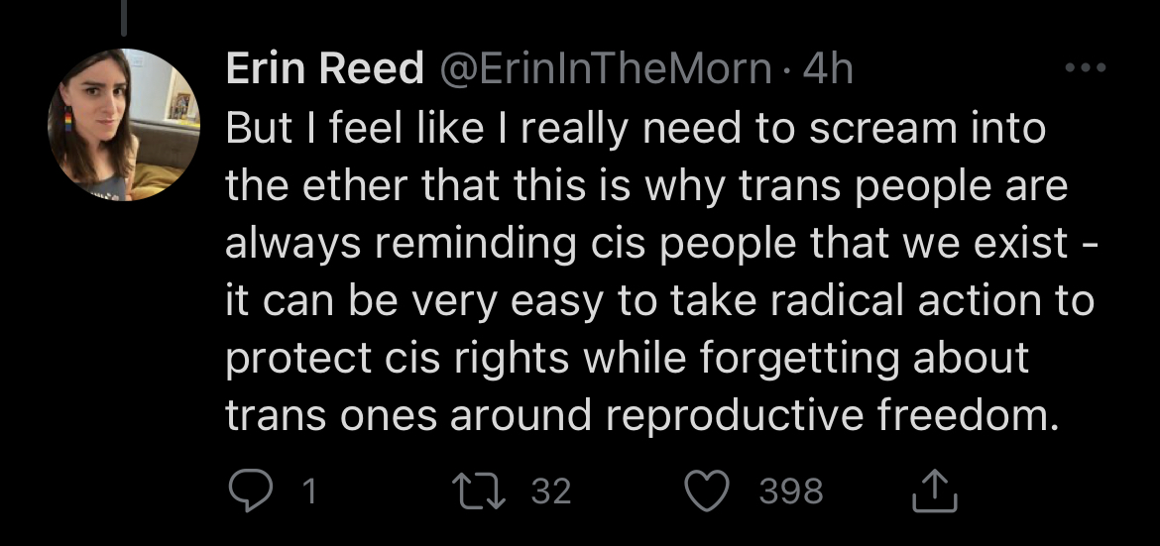The height and width of the screenshot is (546, 1160).
Task: Open the three-dot more options menu
Action: point(1086,67)
